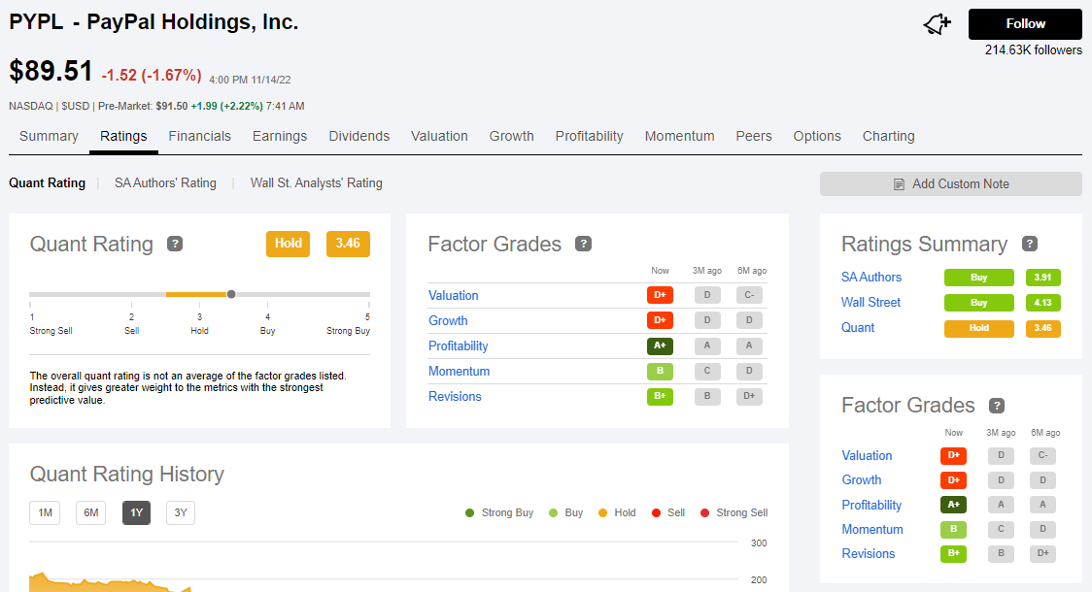Image resolution: width=1092 pixels, height=592 pixels.
Task: Open the Valuation tab
Action: (x=439, y=136)
